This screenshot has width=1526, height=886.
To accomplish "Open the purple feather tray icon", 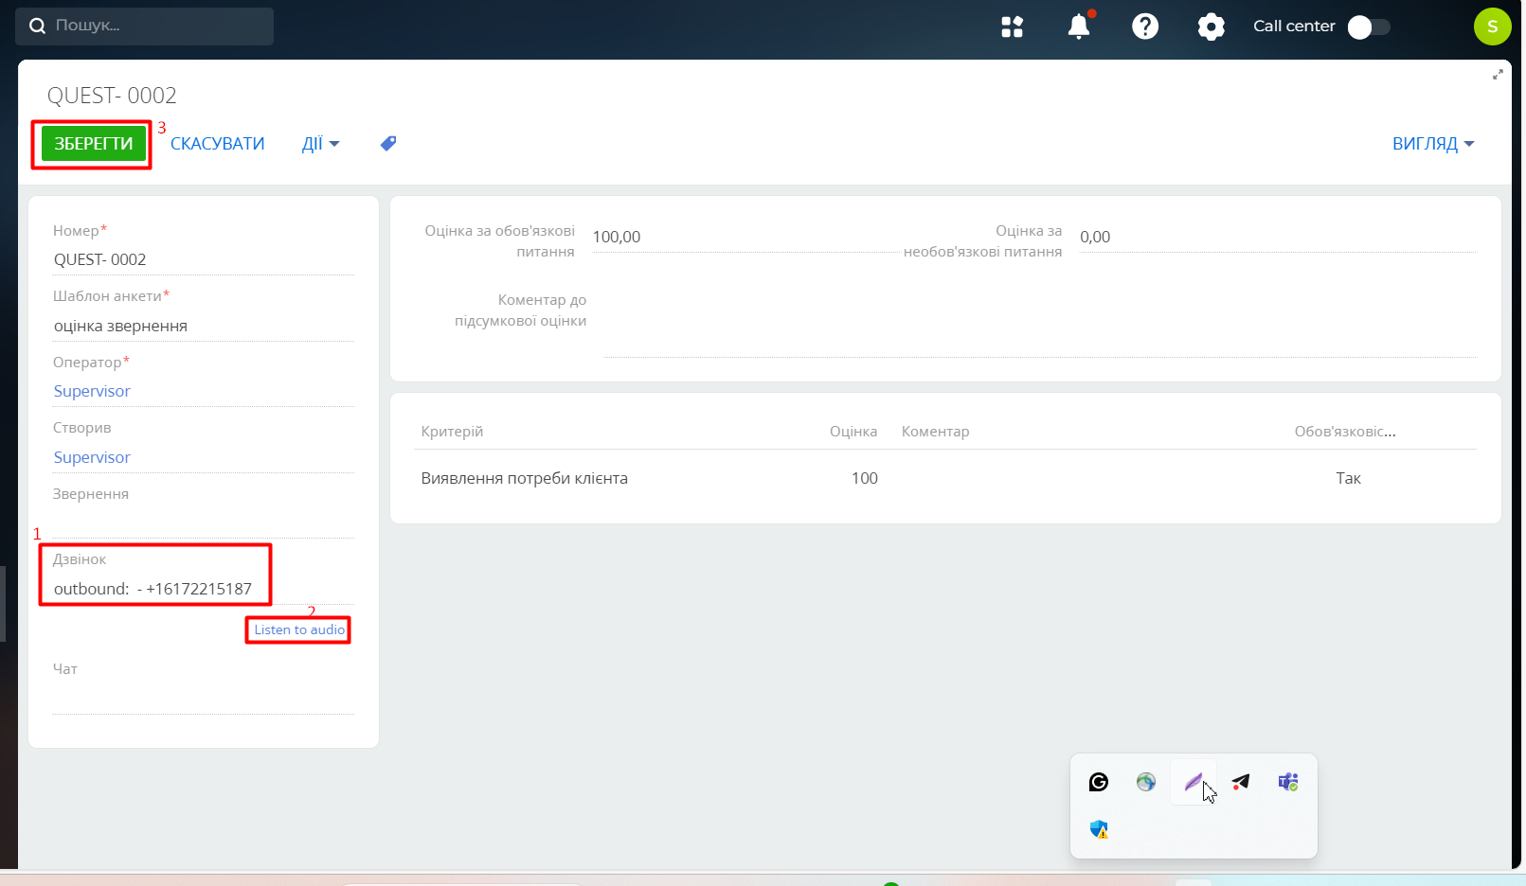I will click(1194, 782).
